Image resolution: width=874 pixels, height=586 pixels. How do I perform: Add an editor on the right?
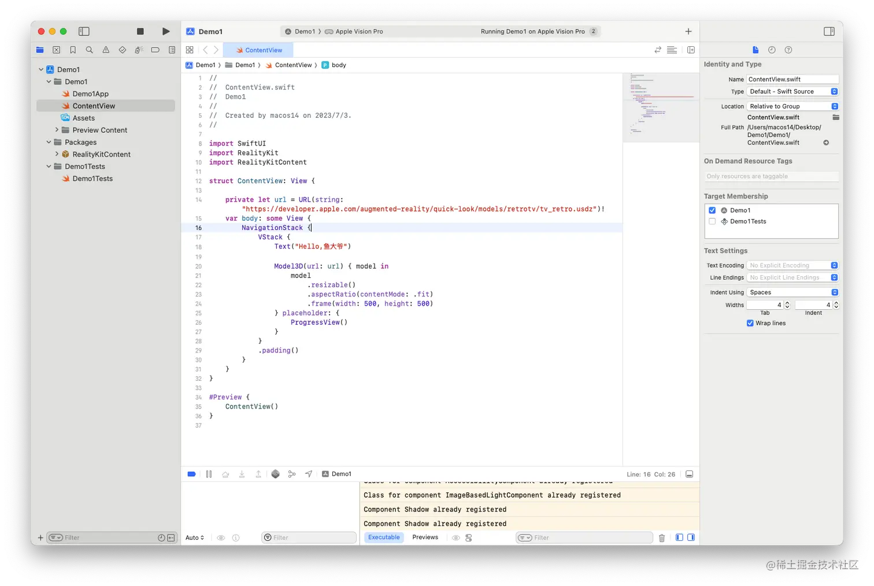click(x=691, y=50)
